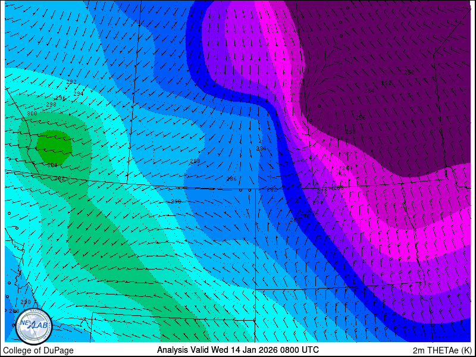Click the 250 contour label
This screenshot has width=476, height=357.
point(409,72)
